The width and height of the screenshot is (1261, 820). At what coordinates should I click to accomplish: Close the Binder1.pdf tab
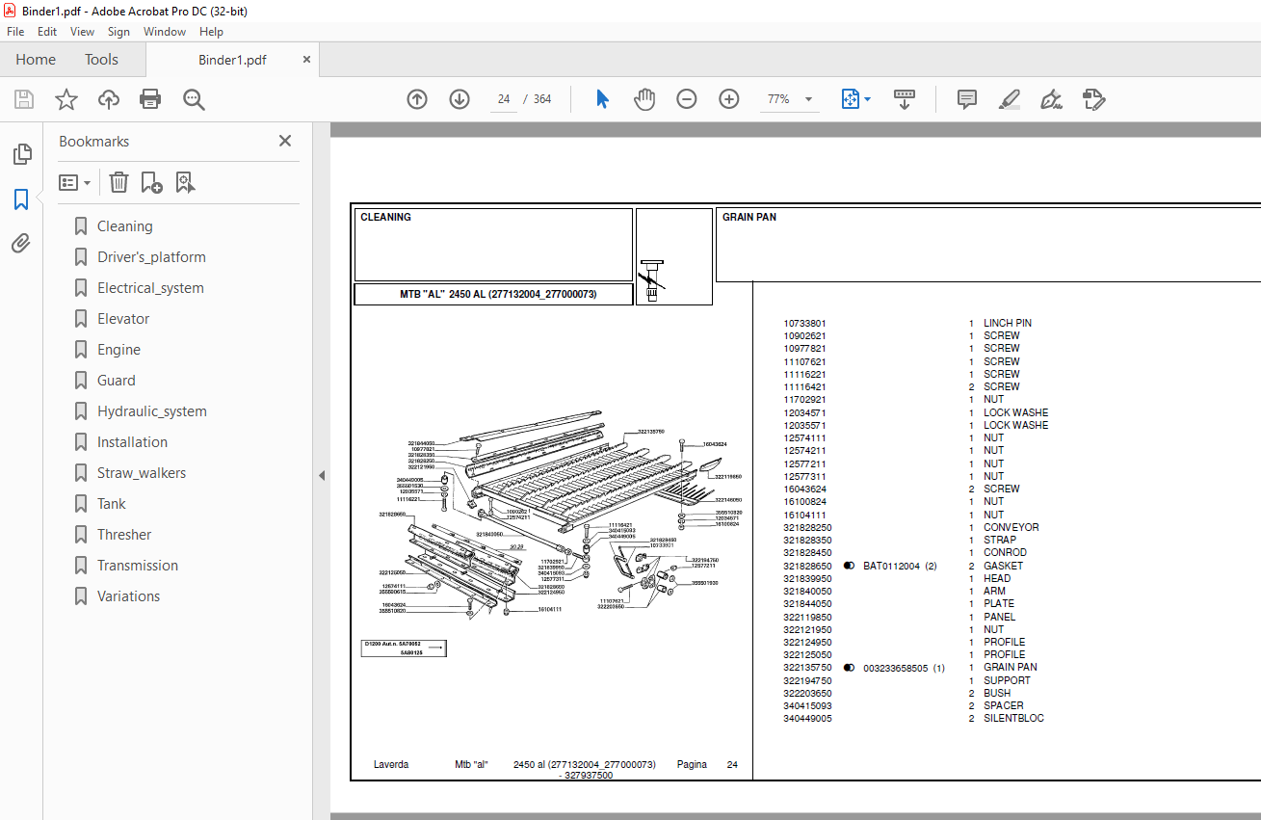pyautogui.click(x=307, y=59)
